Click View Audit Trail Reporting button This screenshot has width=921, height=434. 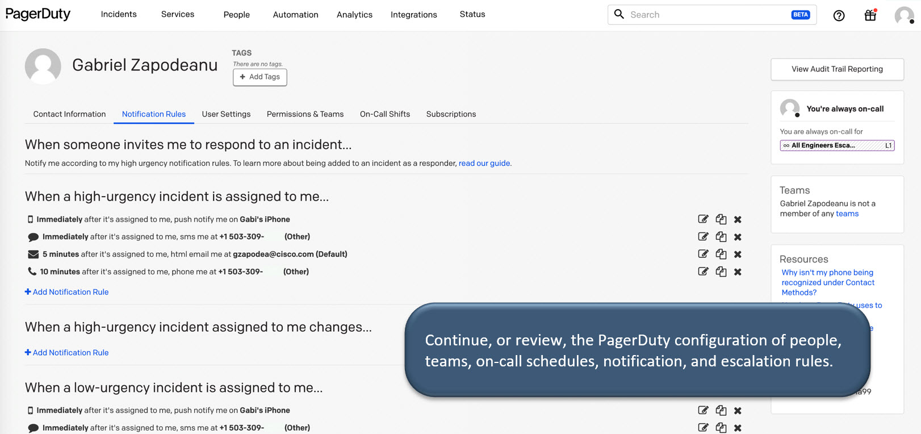click(837, 69)
